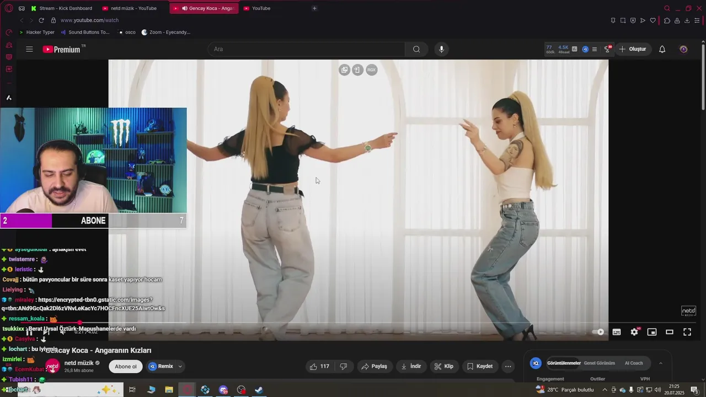Screen dimensions: 706x397
Task: Click Klip clip button
Action: 443,366
